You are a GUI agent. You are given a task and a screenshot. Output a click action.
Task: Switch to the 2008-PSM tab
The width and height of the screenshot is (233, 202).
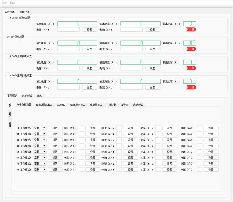(10, 12)
